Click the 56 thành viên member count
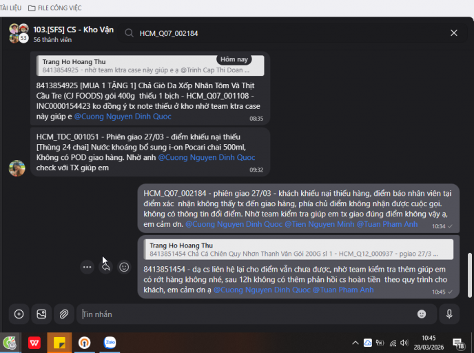Image resolution: width=474 pixels, height=353 pixels. [x=52, y=40]
